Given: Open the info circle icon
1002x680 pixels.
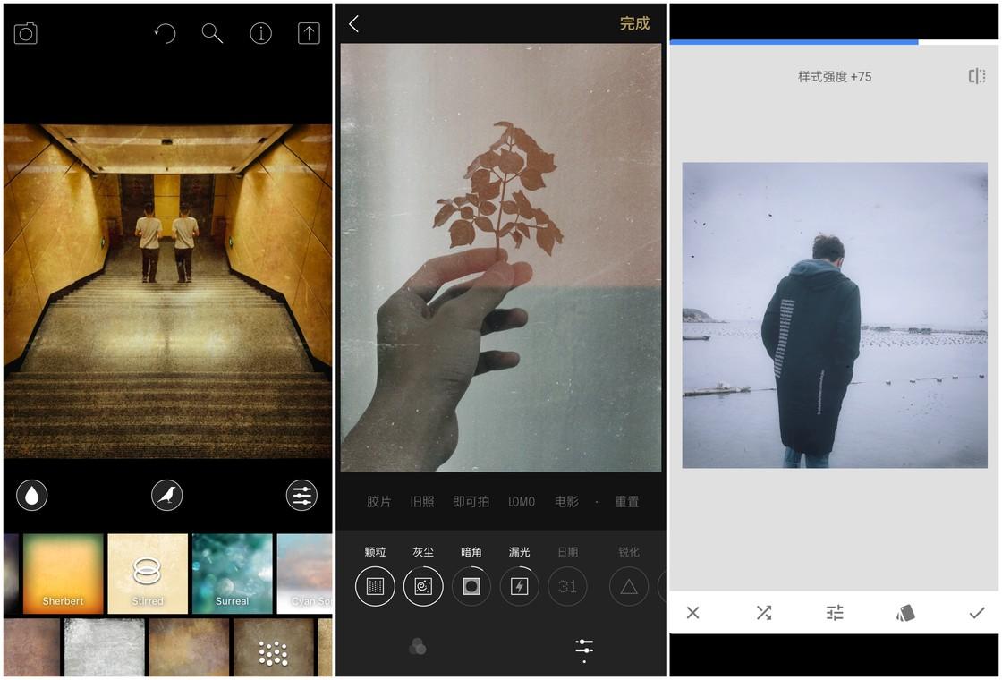Looking at the screenshot, I should [260, 33].
